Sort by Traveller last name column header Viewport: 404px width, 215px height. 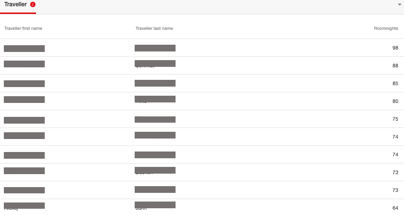point(154,28)
